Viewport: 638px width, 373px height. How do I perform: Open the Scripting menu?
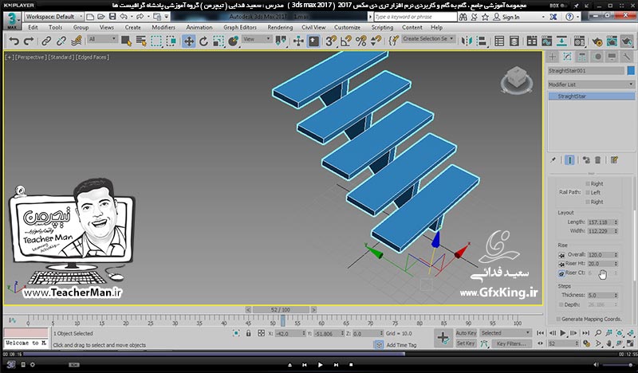tap(382, 27)
